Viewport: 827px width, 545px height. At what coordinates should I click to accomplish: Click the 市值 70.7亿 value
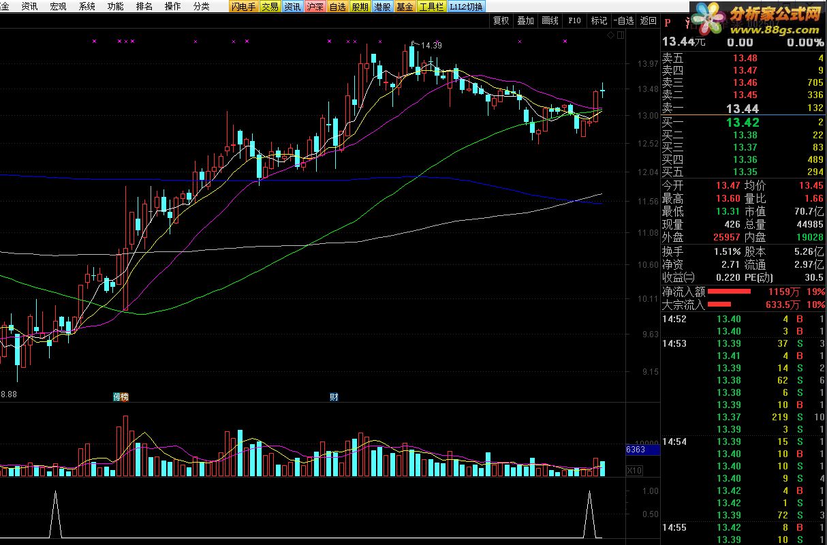[x=809, y=212]
